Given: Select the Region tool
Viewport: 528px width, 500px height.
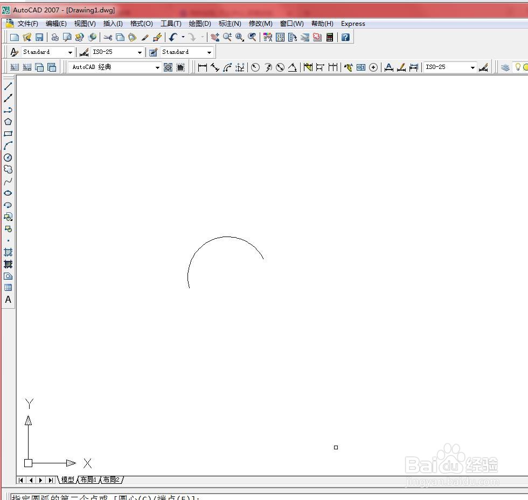Looking at the screenshot, I should tap(8, 276).
